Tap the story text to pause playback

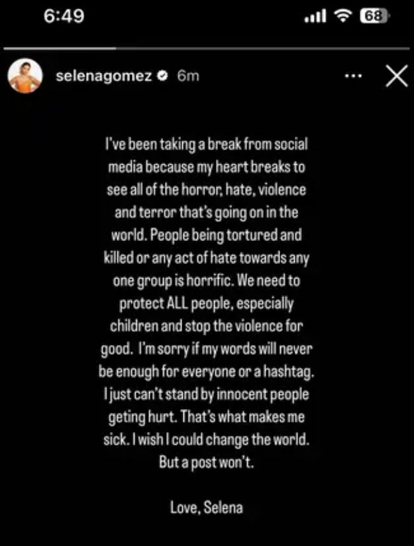coord(207,298)
